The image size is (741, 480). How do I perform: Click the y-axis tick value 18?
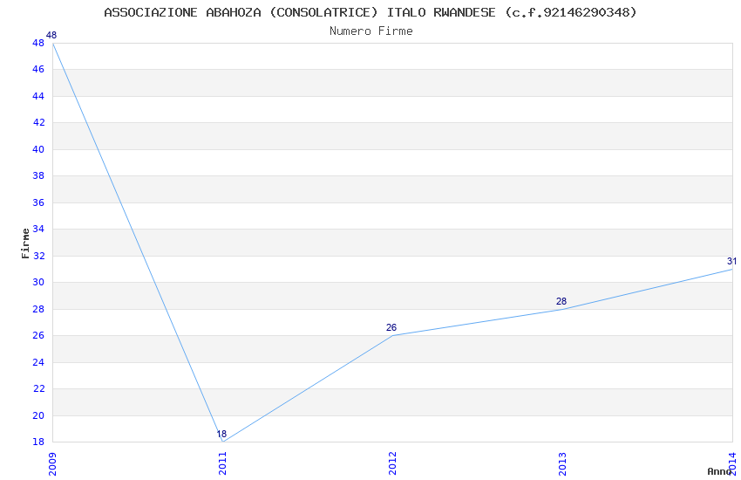(x=38, y=442)
